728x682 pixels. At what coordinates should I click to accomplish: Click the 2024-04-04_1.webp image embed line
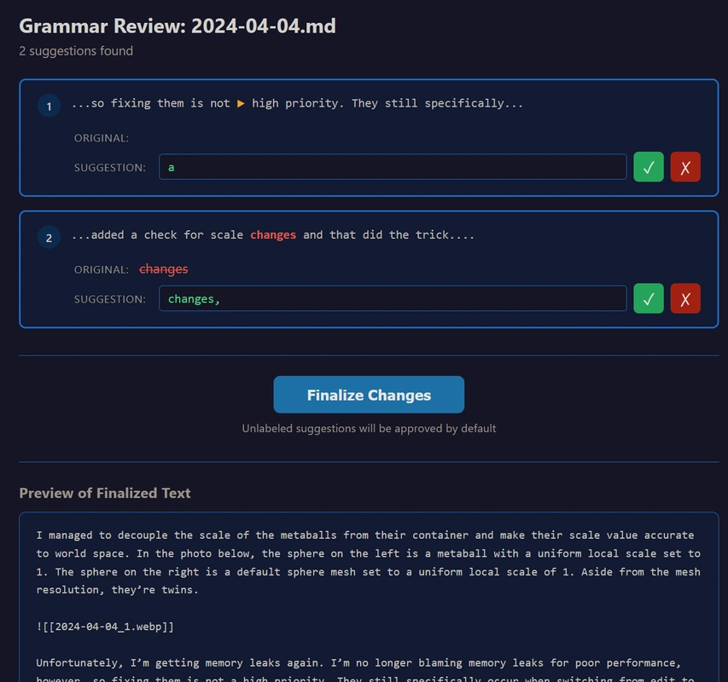pos(105,627)
